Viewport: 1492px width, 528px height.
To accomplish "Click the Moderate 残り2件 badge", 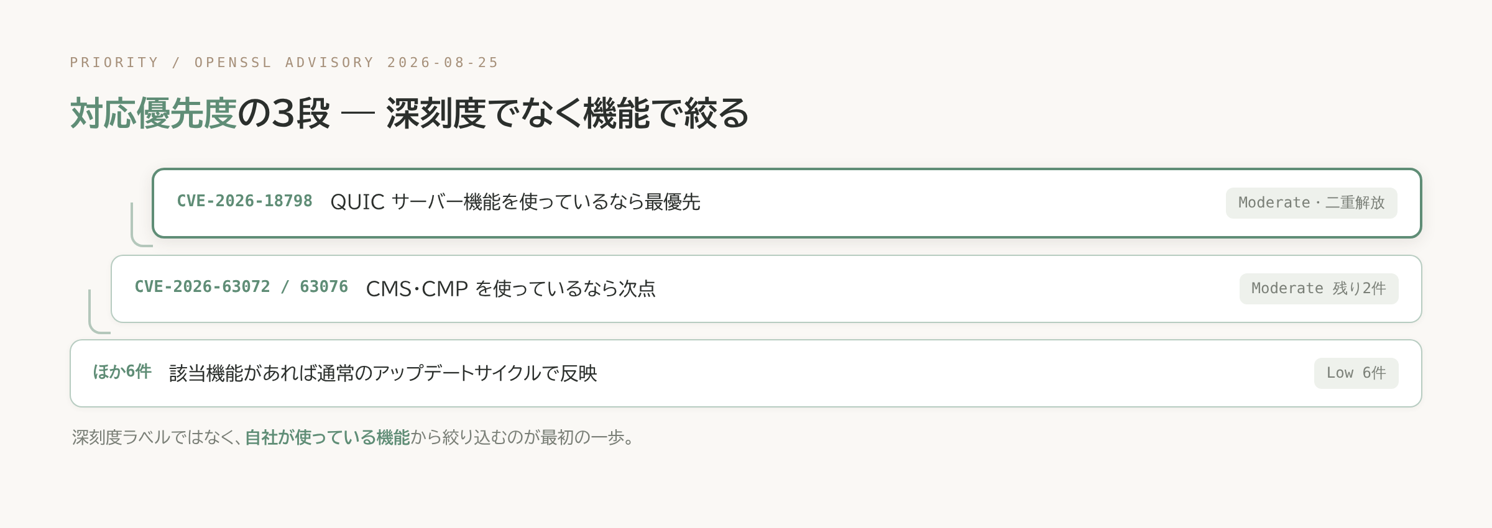I will (1319, 289).
